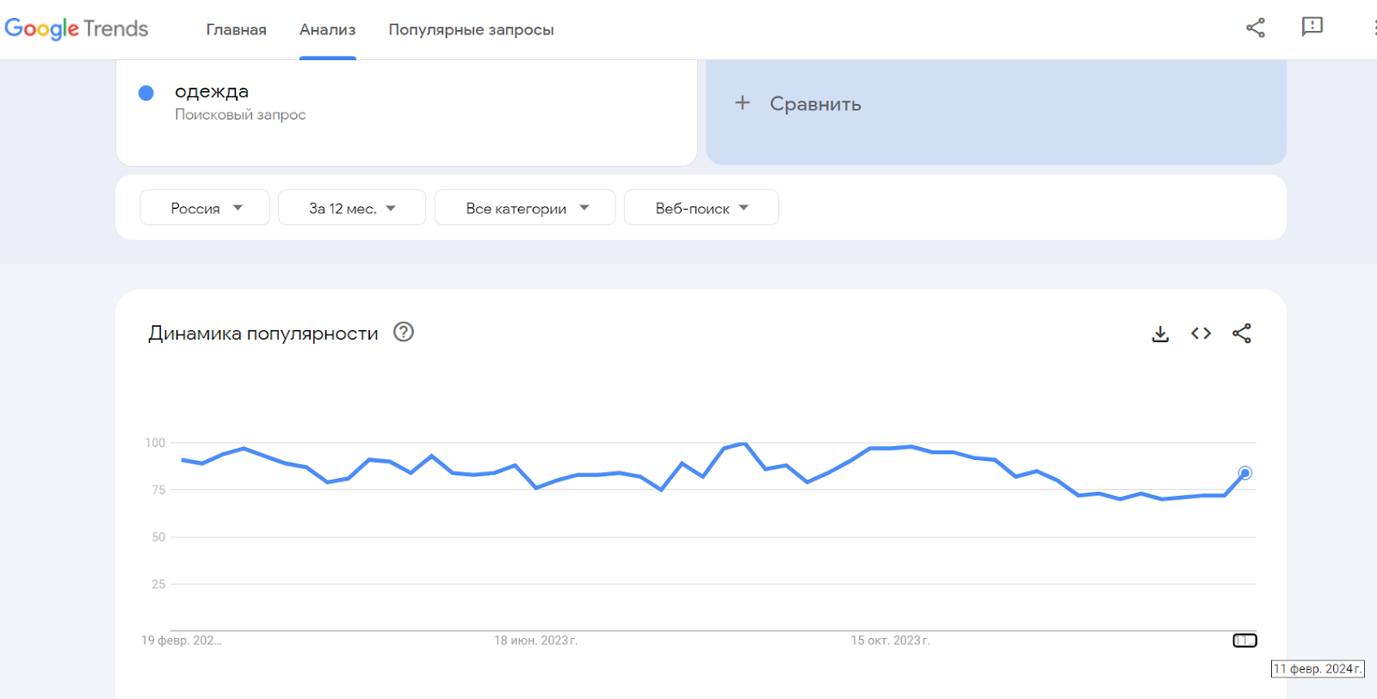Click the Google Trends logo
This screenshot has width=1377, height=699.
[77, 28]
